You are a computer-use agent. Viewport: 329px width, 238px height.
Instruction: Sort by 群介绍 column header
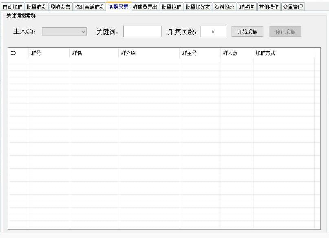[149, 53]
